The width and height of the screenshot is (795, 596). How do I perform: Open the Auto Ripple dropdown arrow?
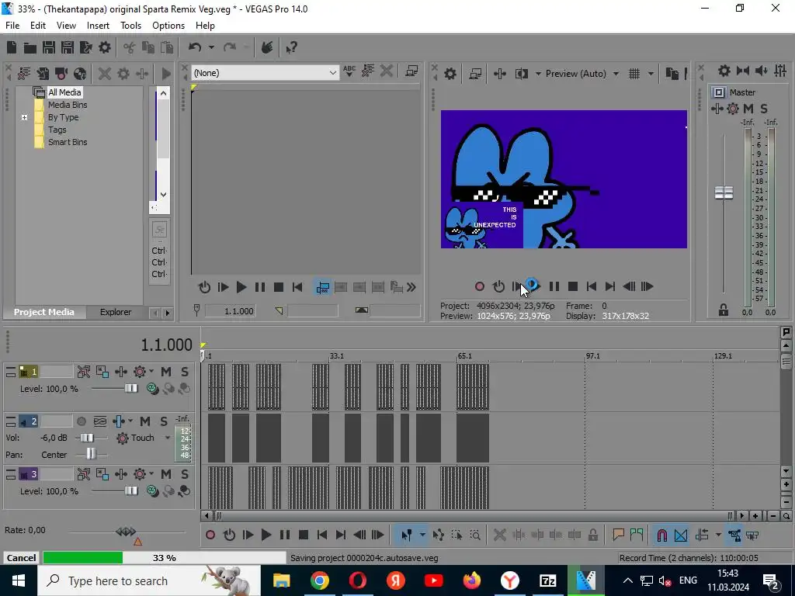(718, 535)
